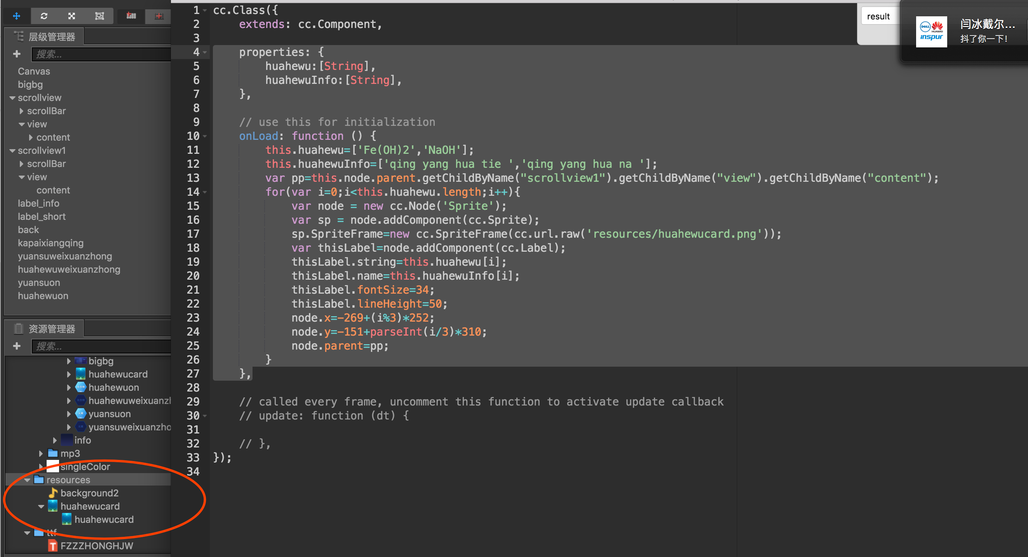Click the background2 audio asset icon
This screenshot has height=557, width=1028.
tap(53, 493)
